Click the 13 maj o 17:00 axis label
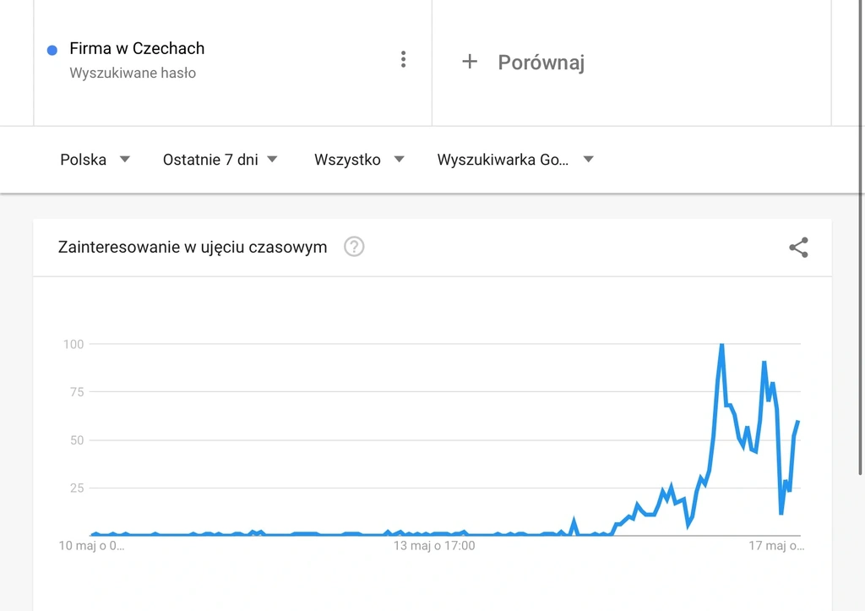865x611 pixels. [x=434, y=546]
